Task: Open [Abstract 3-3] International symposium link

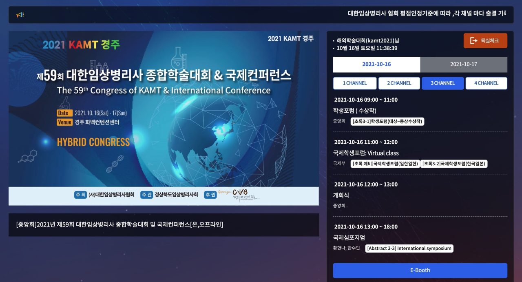Action: point(409,248)
